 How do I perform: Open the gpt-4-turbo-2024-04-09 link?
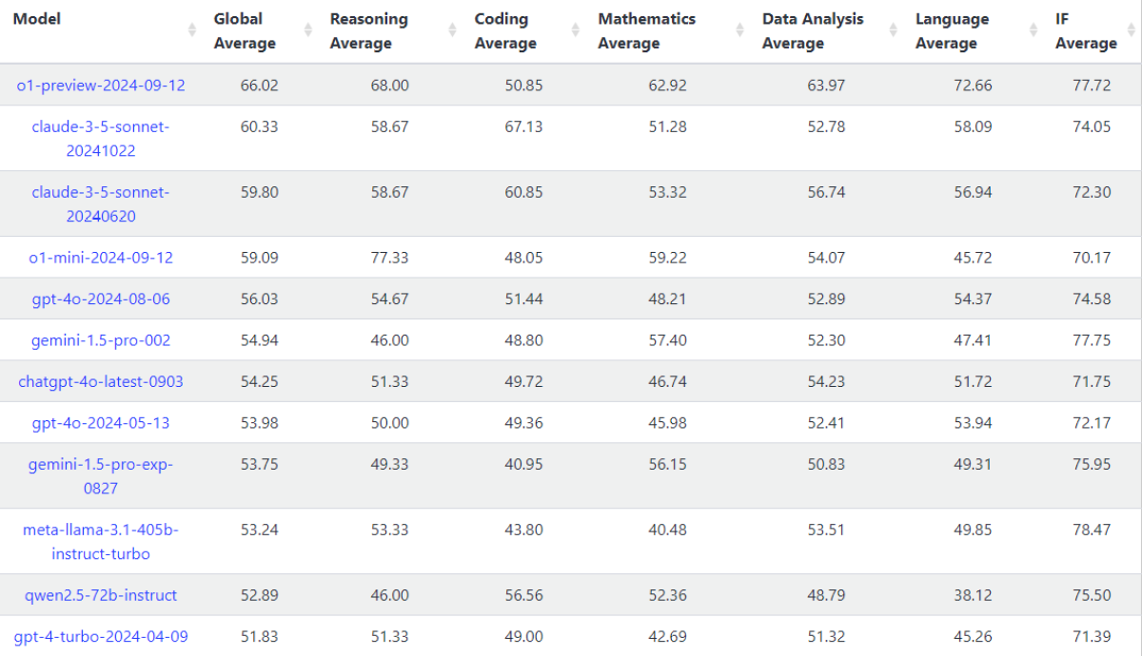coord(101,636)
